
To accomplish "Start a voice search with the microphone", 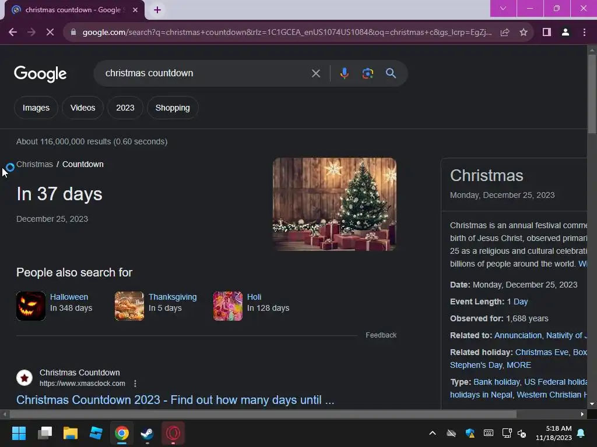I will pyautogui.click(x=344, y=73).
